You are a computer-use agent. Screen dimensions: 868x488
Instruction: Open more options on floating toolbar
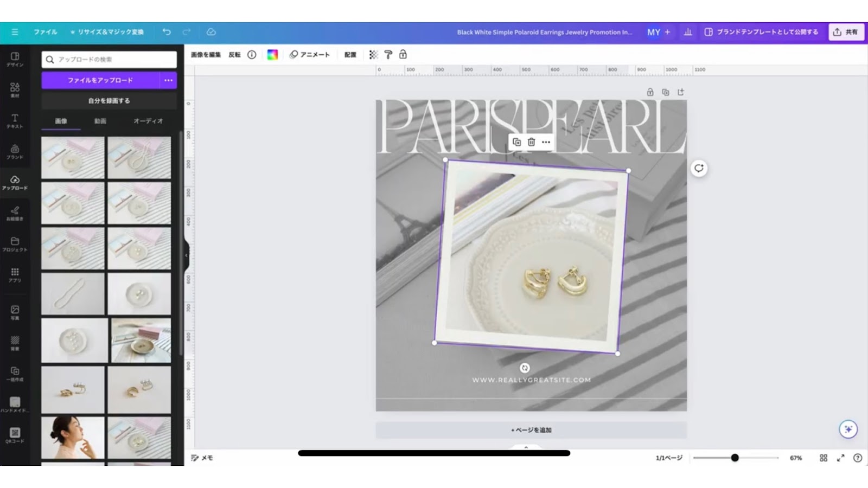pos(546,142)
